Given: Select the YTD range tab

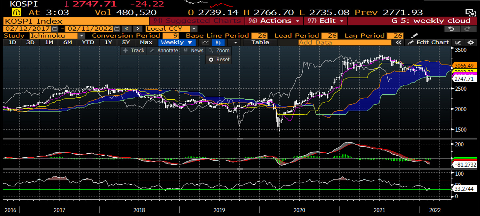Looking at the screenshot, I should 88,42.
